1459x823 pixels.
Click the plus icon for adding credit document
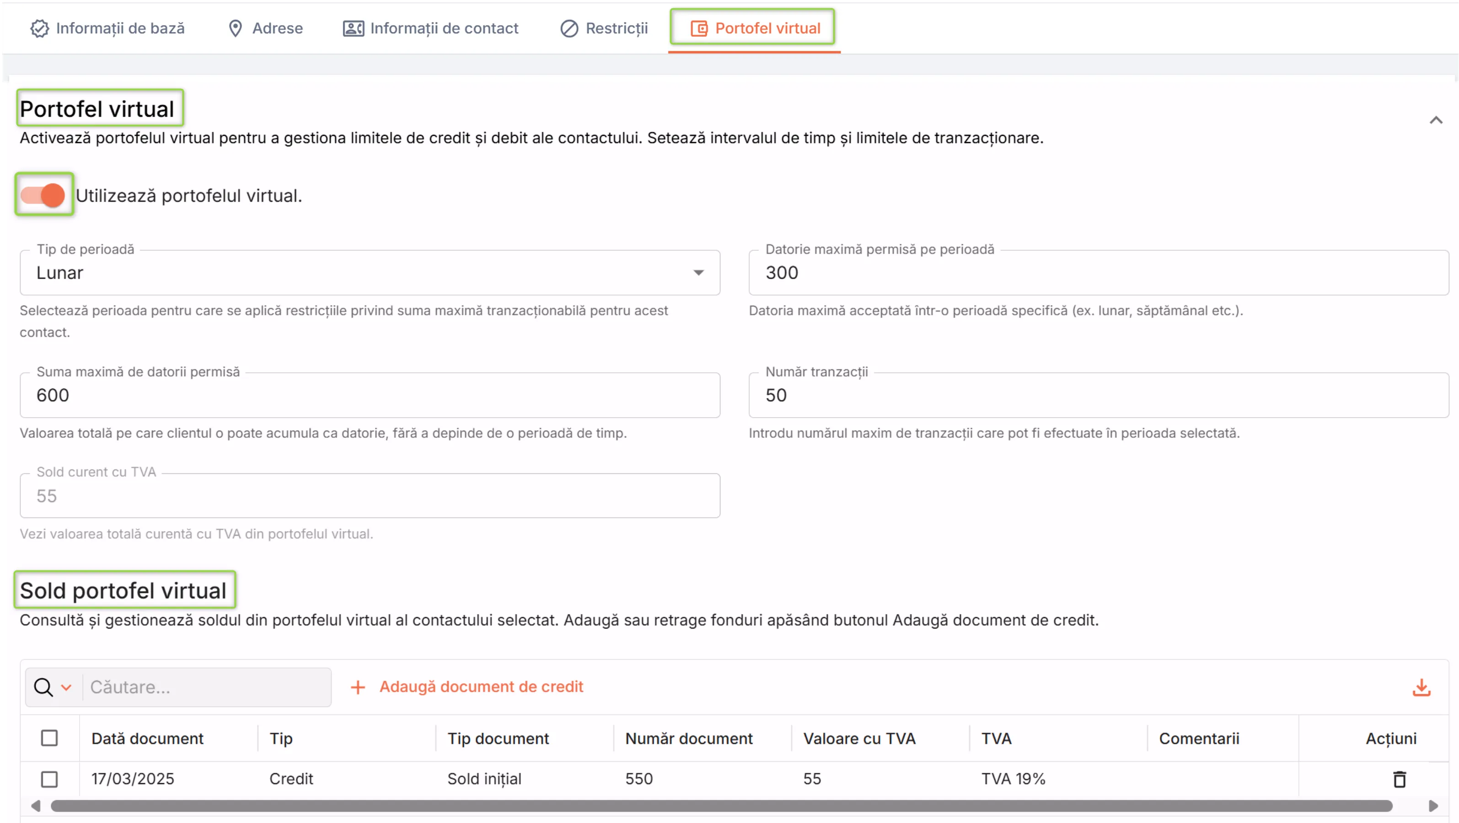click(x=358, y=687)
